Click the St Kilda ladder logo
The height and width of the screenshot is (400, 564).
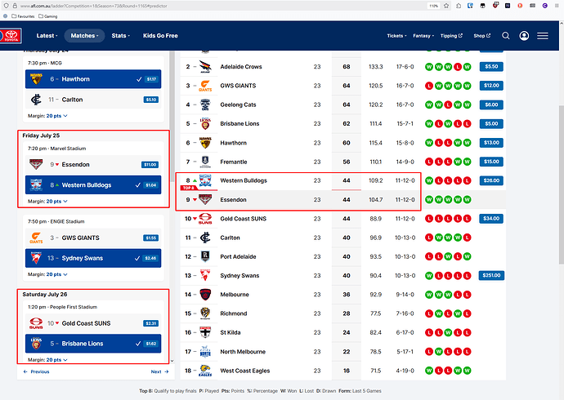click(205, 332)
